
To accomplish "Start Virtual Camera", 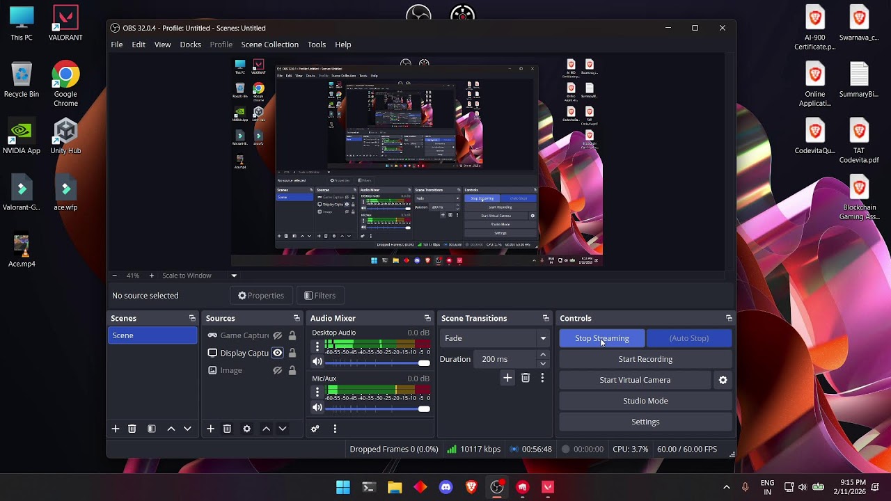I will pos(635,380).
